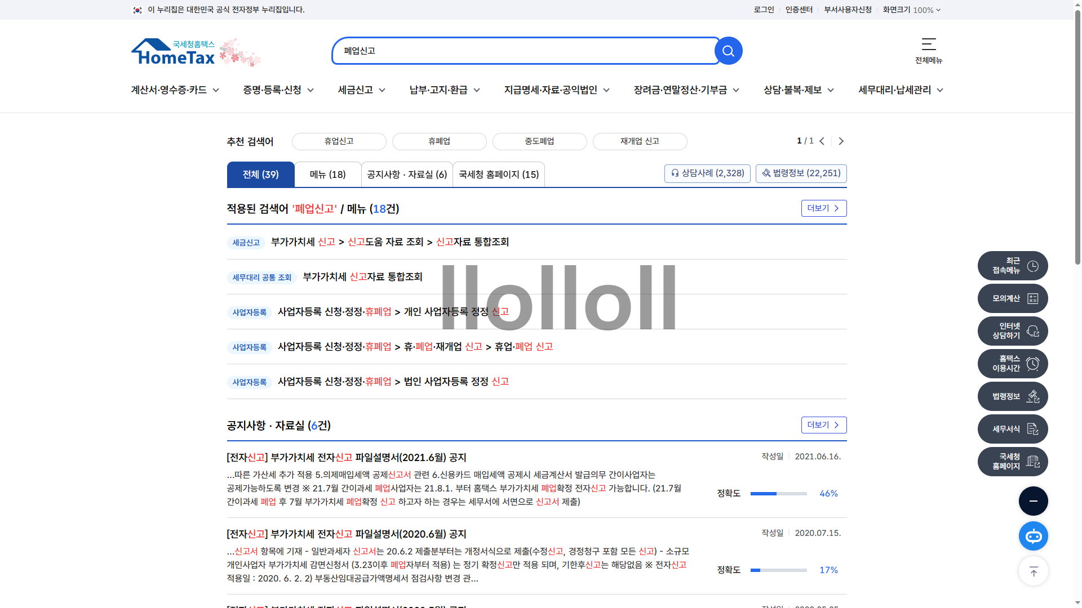Open 세무서식 form shortcut

point(1012,429)
